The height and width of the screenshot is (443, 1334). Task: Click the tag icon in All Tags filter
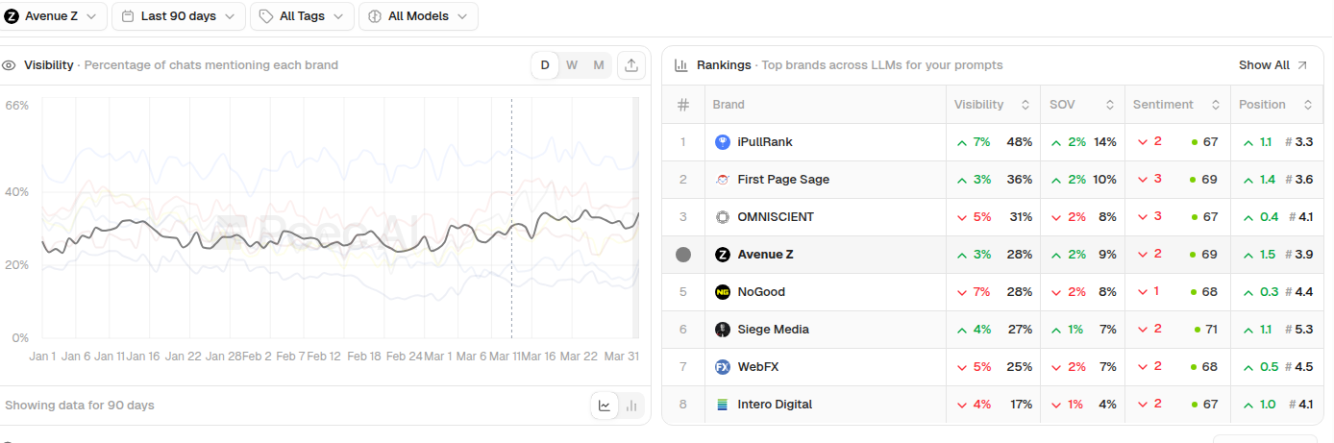tap(266, 16)
